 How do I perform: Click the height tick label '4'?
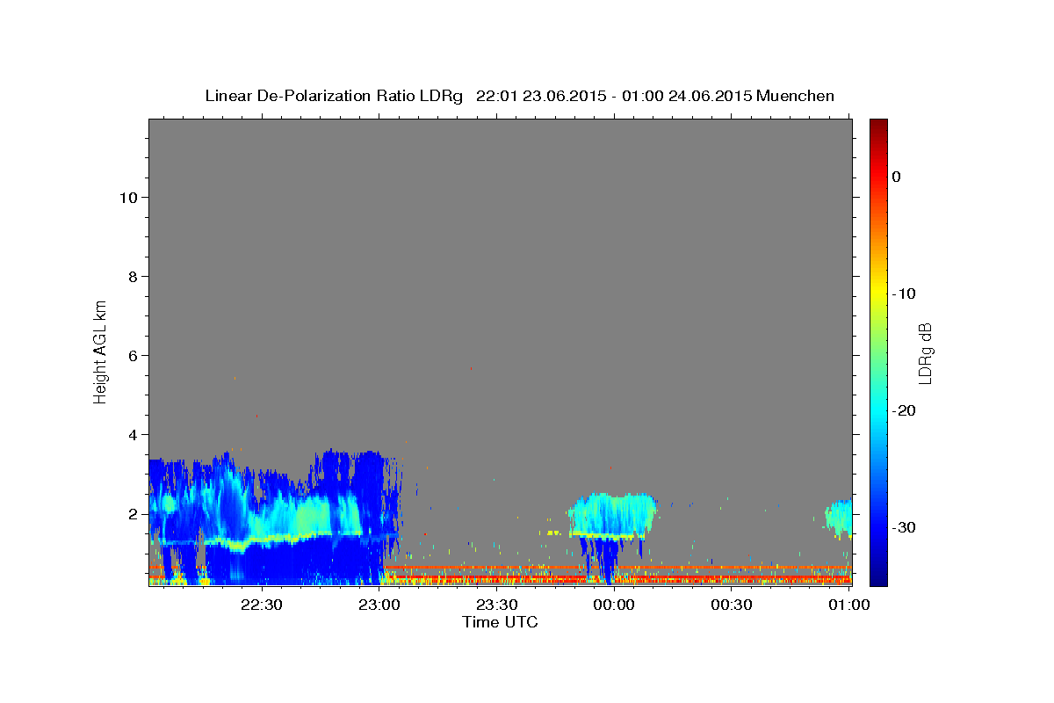point(133,434)
